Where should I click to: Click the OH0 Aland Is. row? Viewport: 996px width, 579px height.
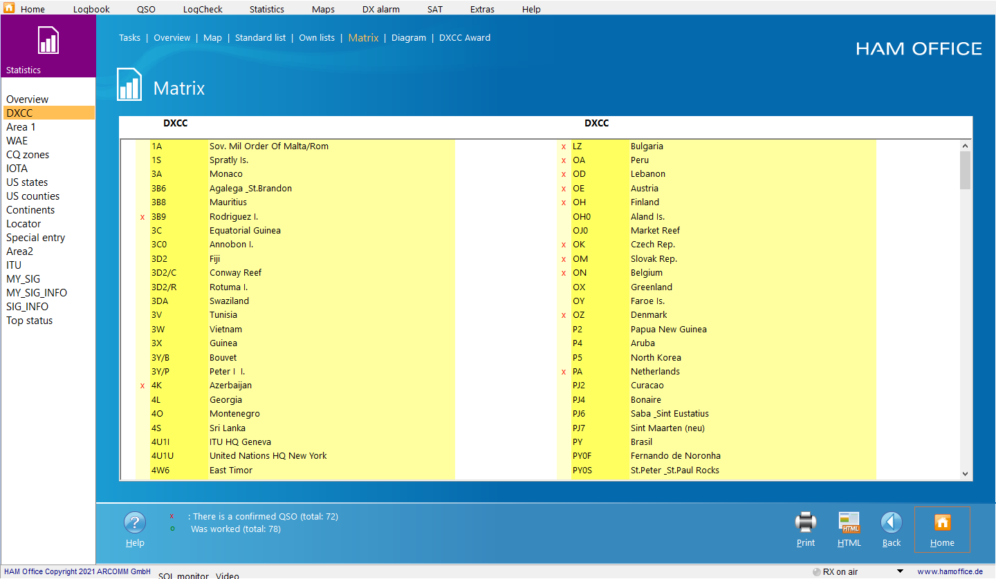tap(717, 216)
